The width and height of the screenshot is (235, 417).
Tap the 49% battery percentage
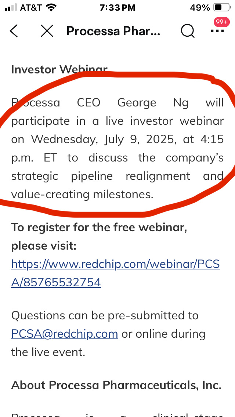[200, 7]
